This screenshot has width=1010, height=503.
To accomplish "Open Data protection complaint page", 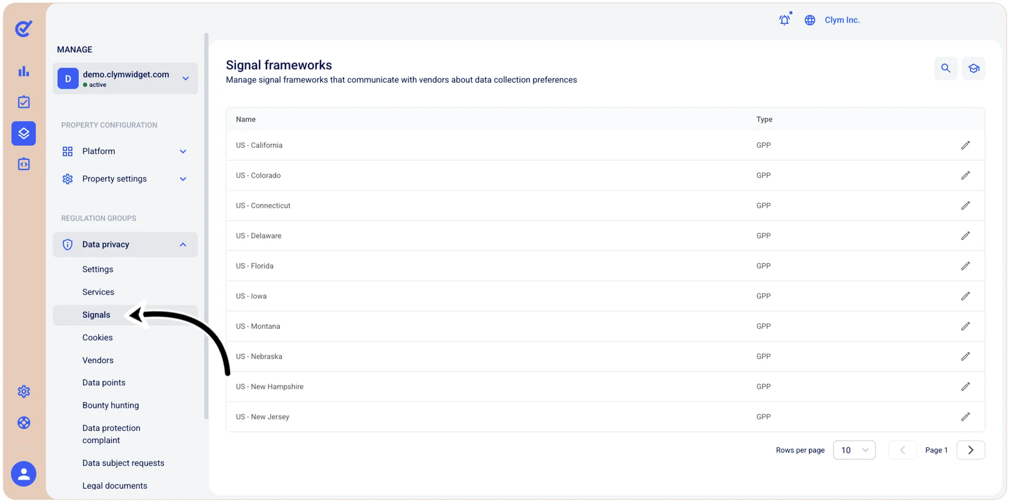I will coord(111,434).
